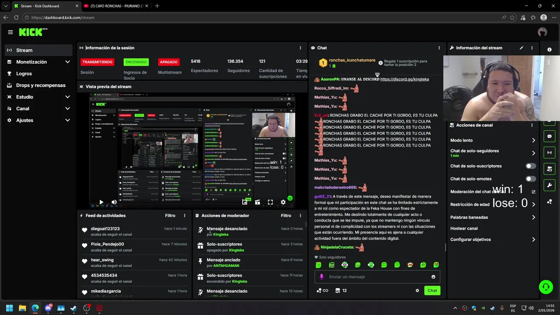Open a new browser tab
The width and height of the screenshot is (560, 315).
click(157, 6)
